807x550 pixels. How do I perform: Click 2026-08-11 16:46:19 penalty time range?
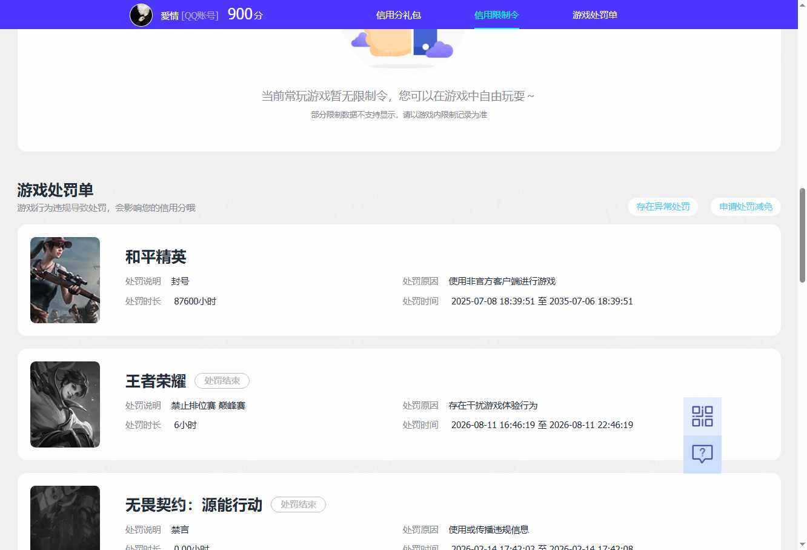point(542,425)
